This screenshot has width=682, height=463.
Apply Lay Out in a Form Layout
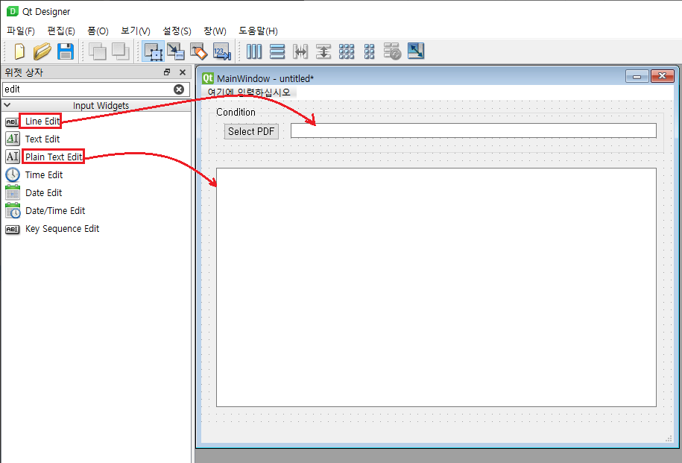tap(369, 51)
